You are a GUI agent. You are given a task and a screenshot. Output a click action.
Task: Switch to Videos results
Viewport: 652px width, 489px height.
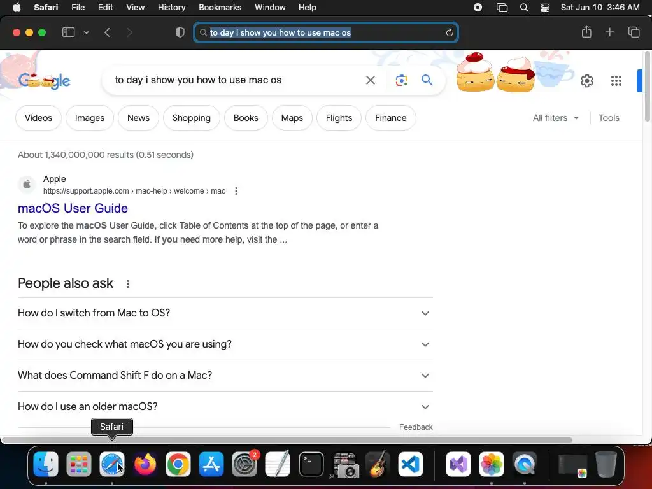(x=38, y=118)
